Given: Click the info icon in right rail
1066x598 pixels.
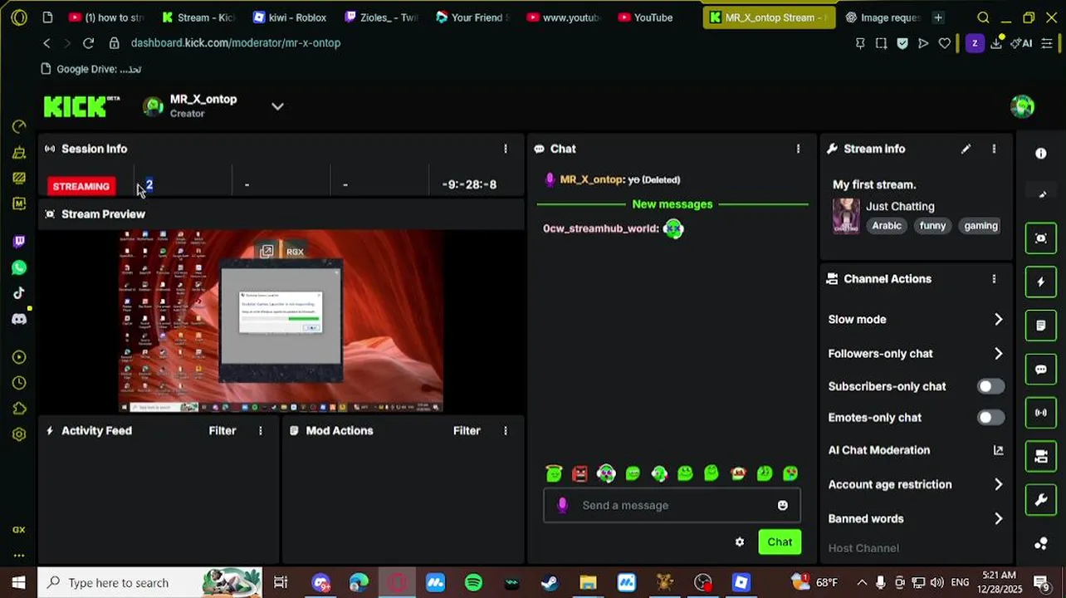Looking at the screenshot, I should (x=1041, y=154).
